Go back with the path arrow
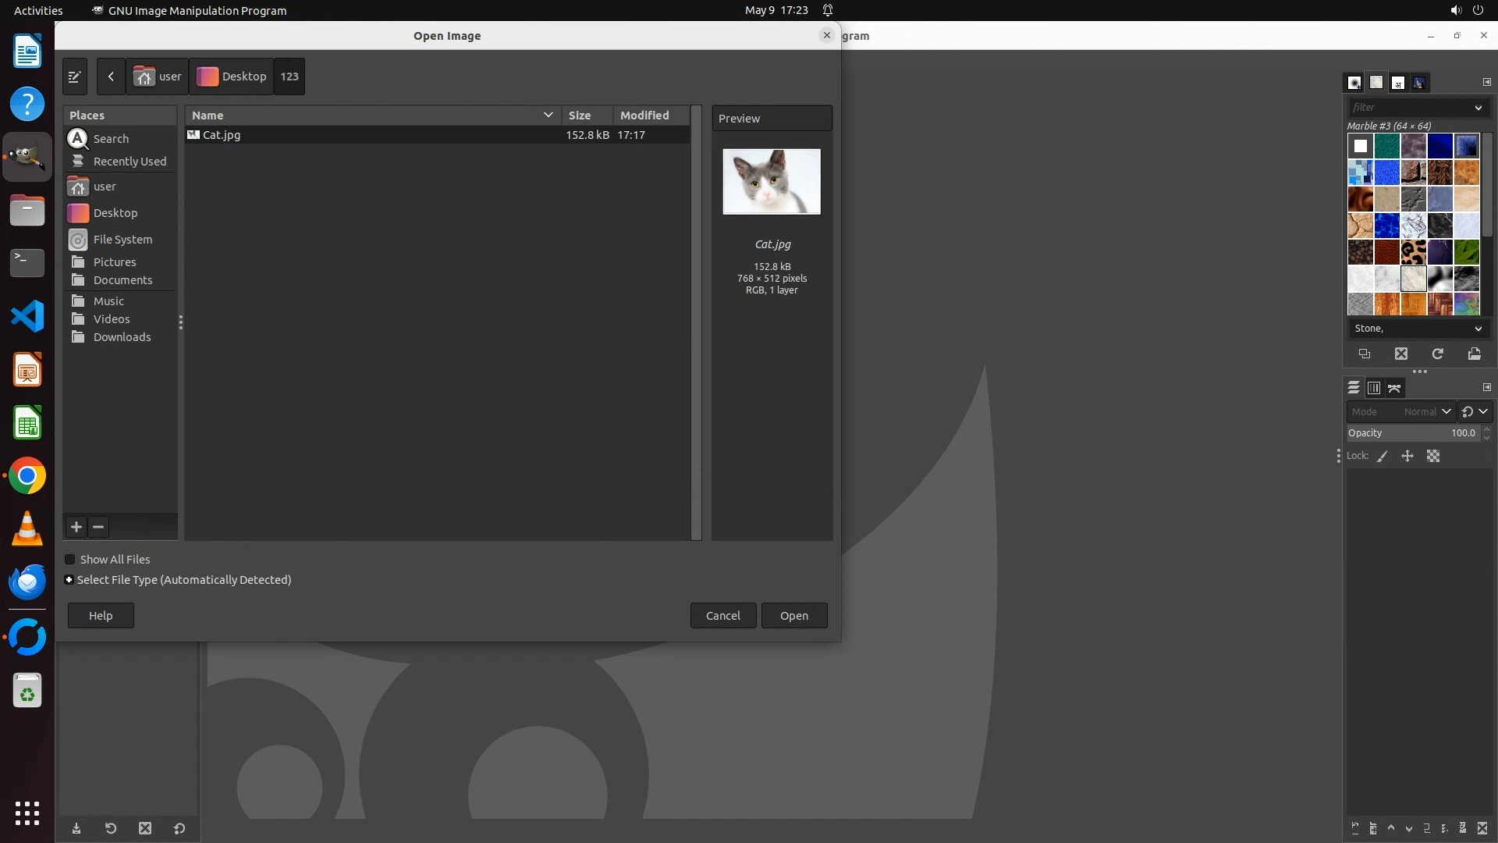The width and height of the screenshot is (1498, 843). pos(111,76)
